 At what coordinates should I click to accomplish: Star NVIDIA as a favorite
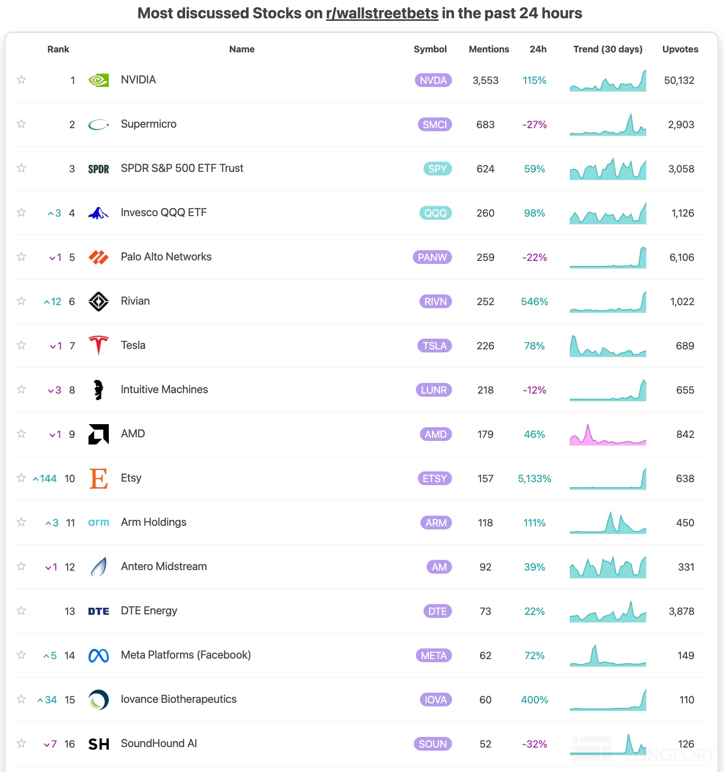tap(21, 80)
